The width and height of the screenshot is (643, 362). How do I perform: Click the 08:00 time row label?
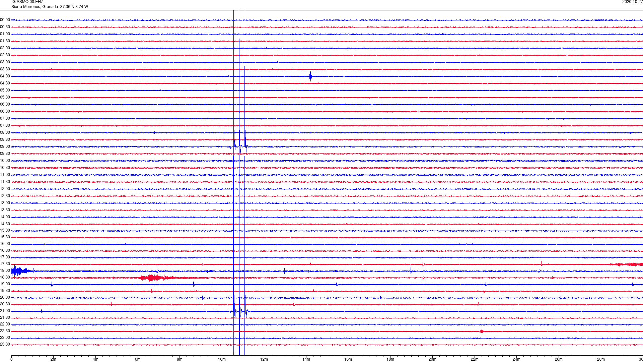click(x=5, y=133)
